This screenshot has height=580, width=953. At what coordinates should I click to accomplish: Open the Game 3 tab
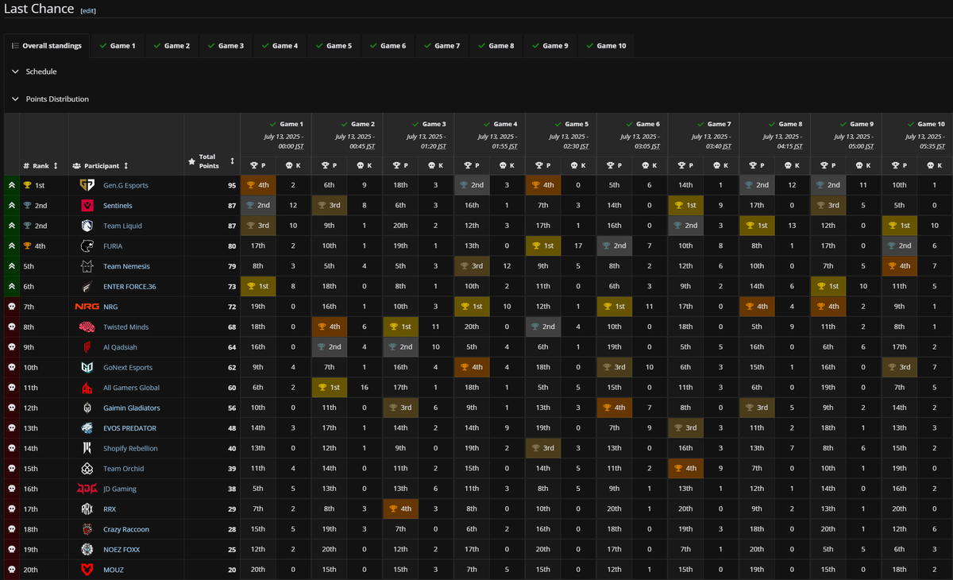(226, 46)
